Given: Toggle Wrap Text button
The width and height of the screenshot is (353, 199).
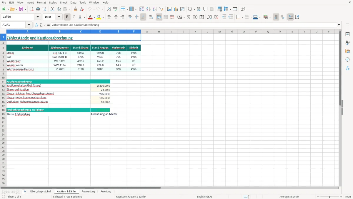Looking at the screenshot, I should pyautogui.click(x=151, y=17).
